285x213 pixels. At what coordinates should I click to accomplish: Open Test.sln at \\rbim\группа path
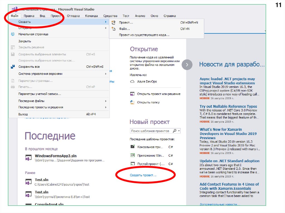pos(42,192)
